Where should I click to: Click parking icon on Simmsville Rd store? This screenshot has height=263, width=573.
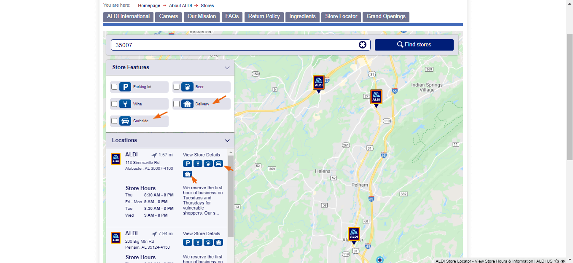[x=188, y=164]
